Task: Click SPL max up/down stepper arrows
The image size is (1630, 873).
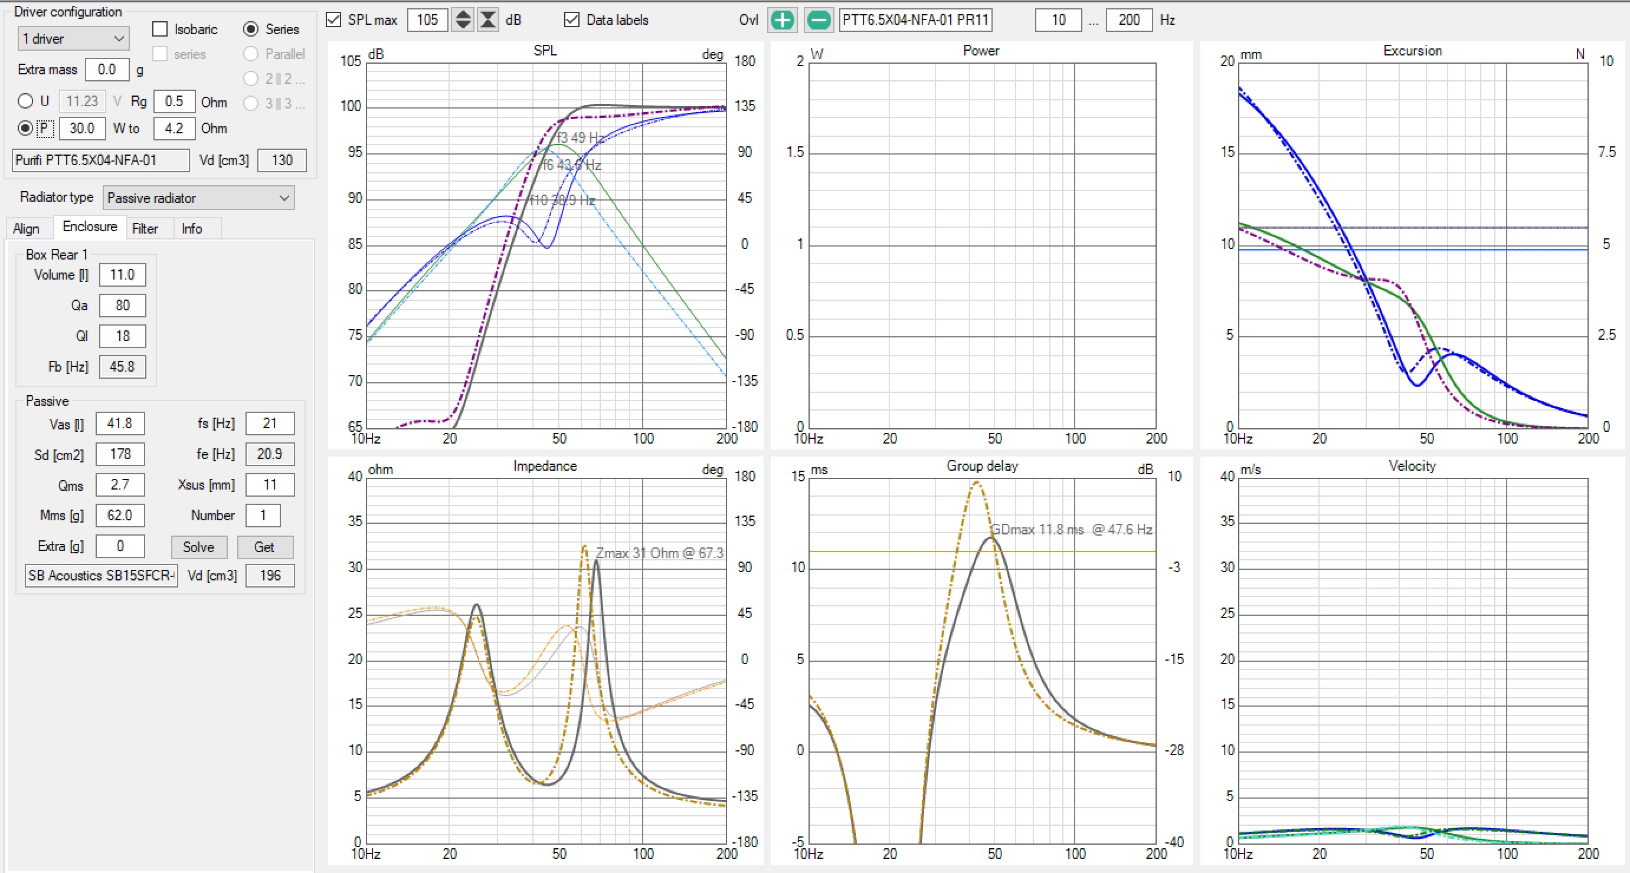Action: (463, 19)
